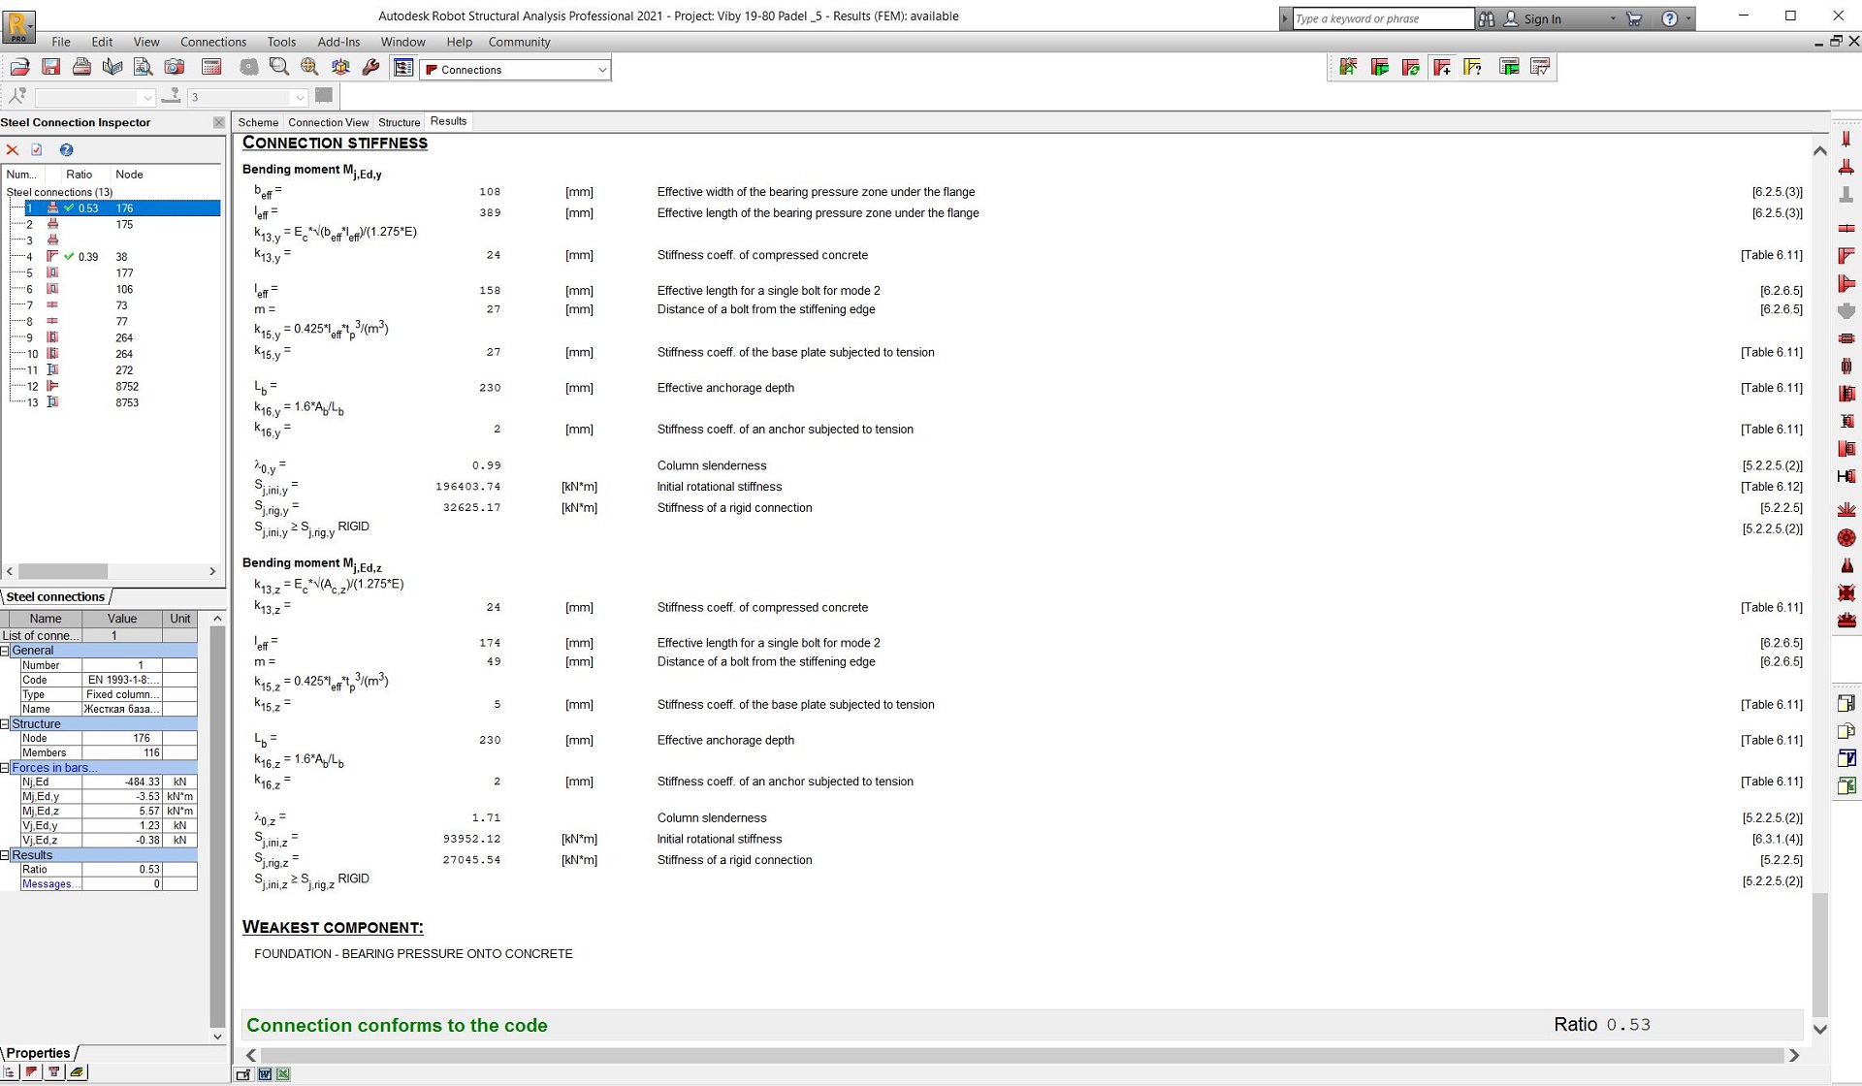Click binoculars search icon in title bar
The image size is (1862, 1086).
coord(1487,18)
